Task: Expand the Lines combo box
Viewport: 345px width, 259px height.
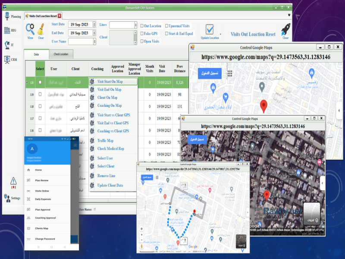Action: [x=135, y=25]
